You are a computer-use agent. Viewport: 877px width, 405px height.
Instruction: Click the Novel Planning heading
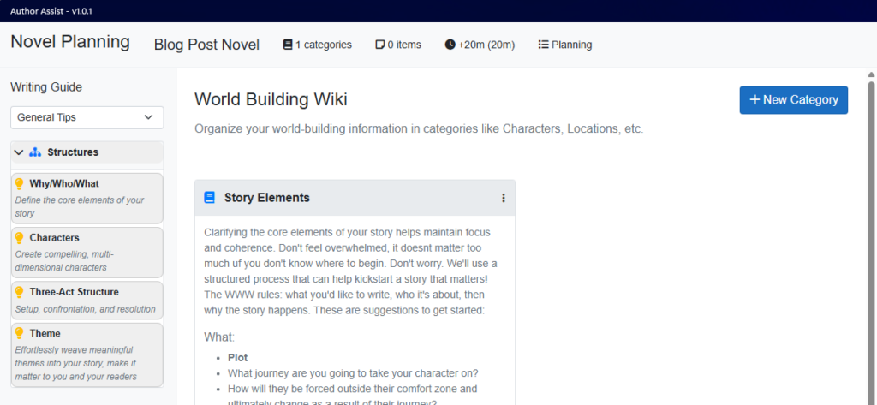pyautogui.click(x=70, y=42)
